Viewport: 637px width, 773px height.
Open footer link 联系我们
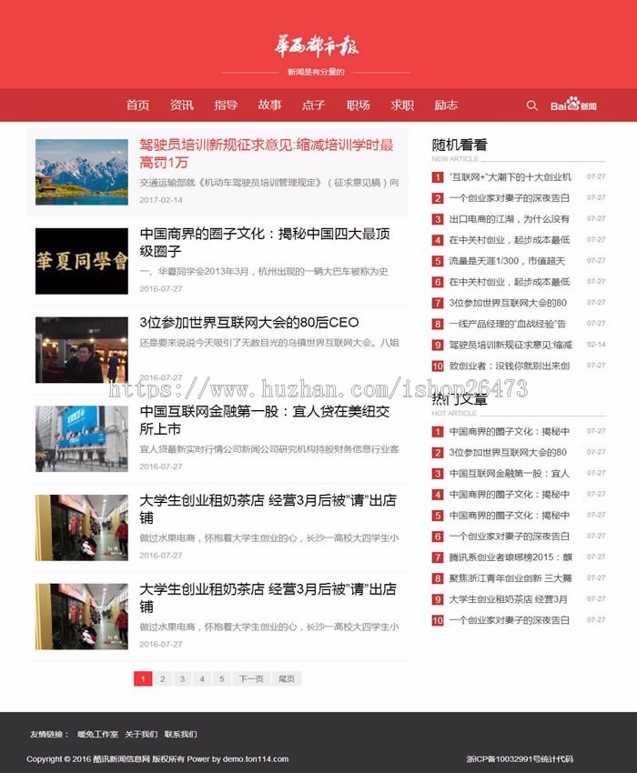[x=180, y=734]
